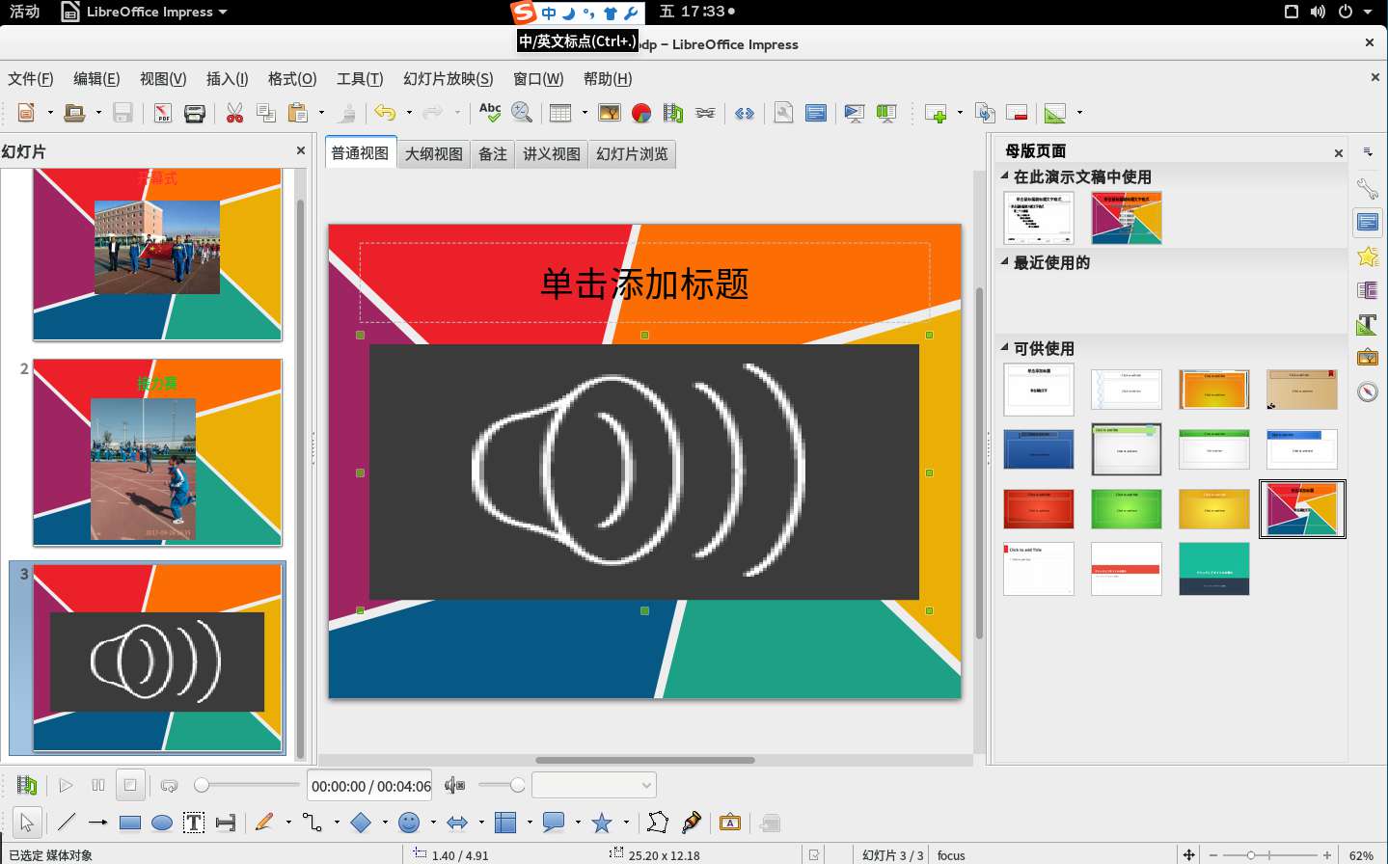The image size is (1388, 864).
Task: Open the 格式(O) menu
Action: pyautogui.click(x=292, y=79)
